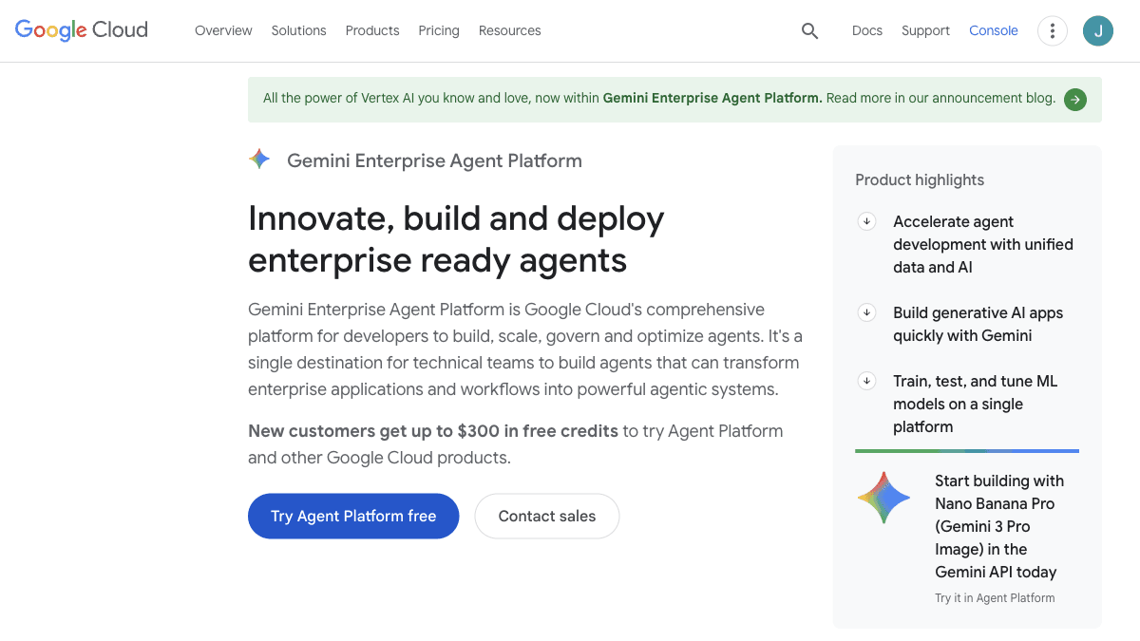Image resolution: width=1140 pixels, height=641 pixels.
Task: Click down-arrow icon beside Build generative AI apps
Action: [x=866, y=312]
